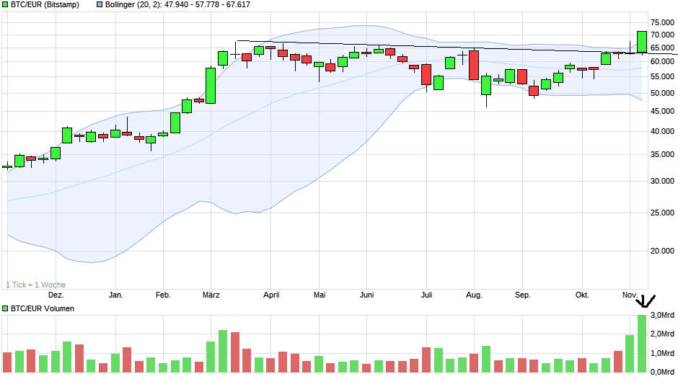Viewport: 678px width, 379px height.
Task: Click the April month label
Action: (271, 295)
